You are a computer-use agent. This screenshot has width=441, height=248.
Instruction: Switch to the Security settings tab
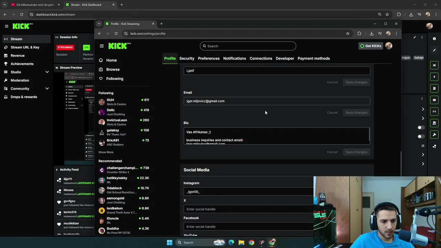(187, 58)
